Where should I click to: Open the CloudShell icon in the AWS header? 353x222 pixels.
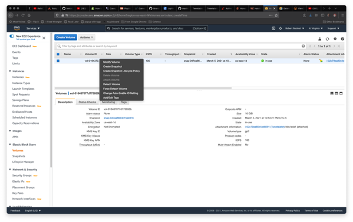(273, 28)
